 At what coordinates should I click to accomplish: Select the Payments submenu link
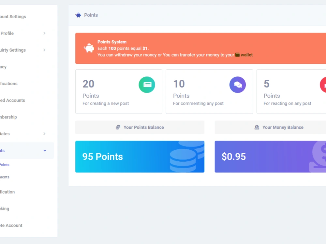(x=5, y=177)
